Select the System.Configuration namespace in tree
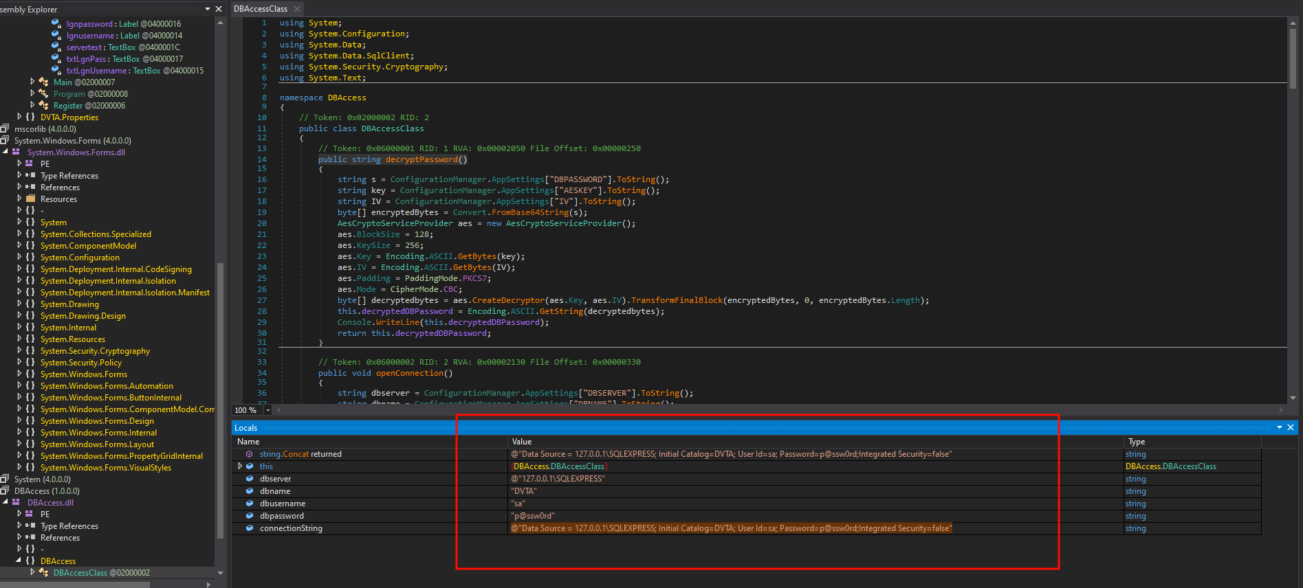 (80, 257)
